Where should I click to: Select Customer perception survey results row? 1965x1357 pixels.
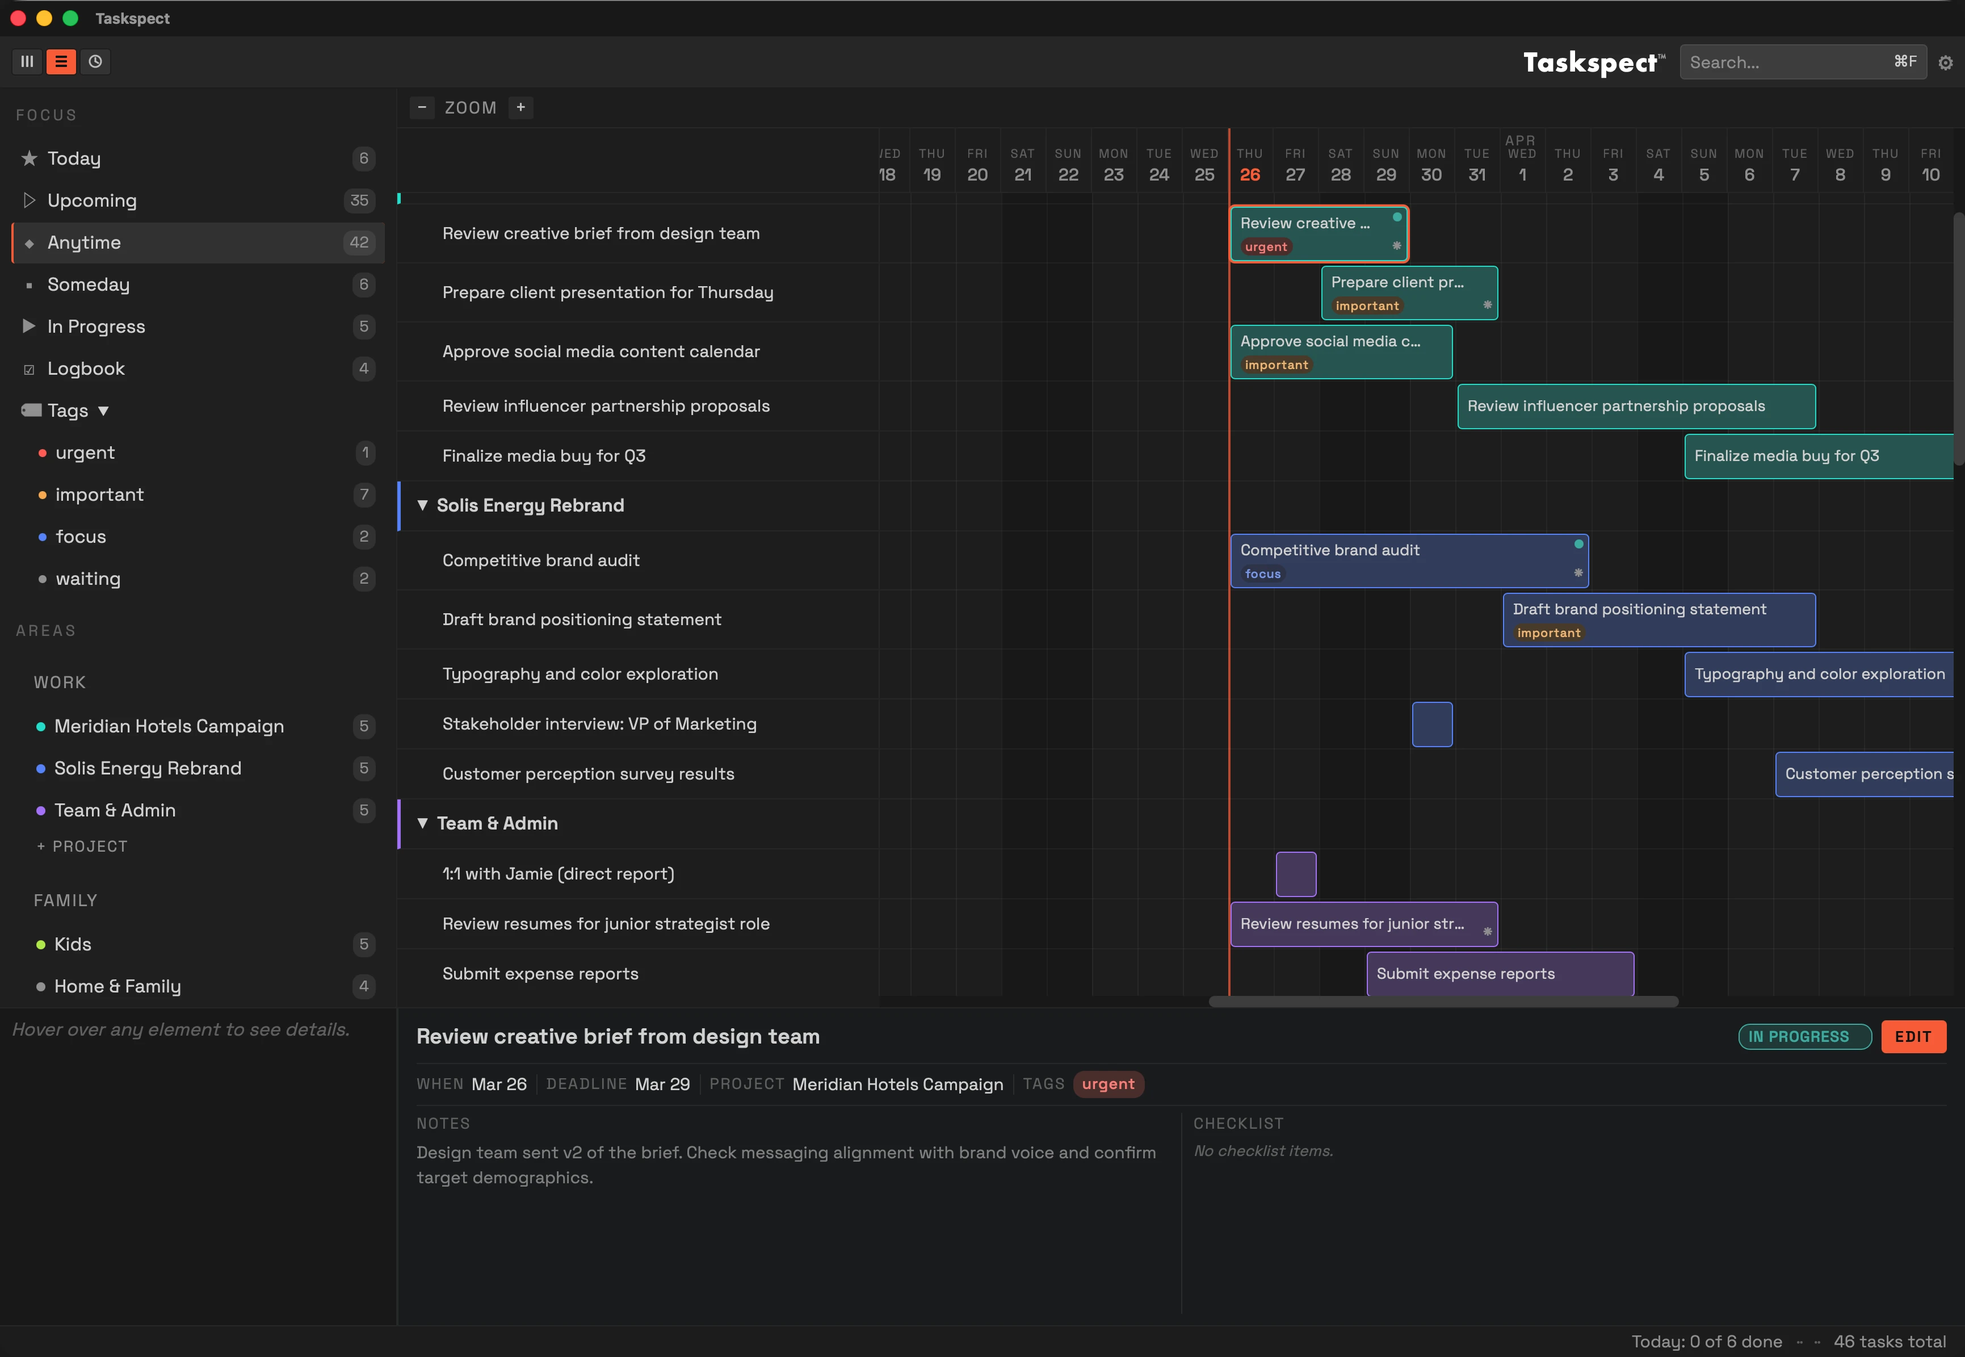coord(639,774)
